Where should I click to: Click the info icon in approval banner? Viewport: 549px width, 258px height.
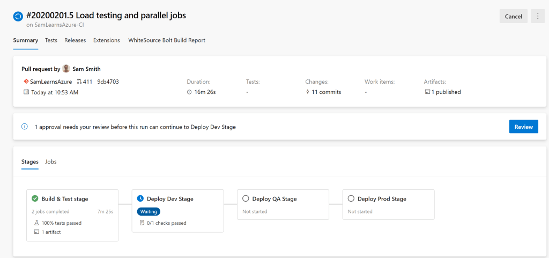click(24, 127)
